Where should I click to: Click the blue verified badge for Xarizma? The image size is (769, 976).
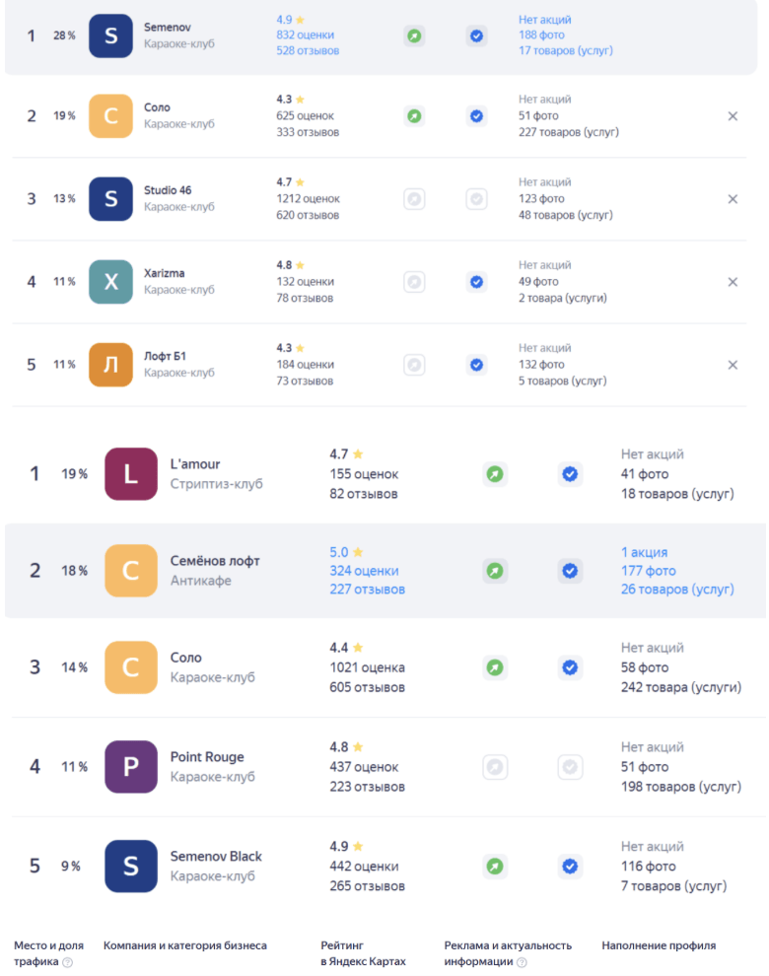pyautogui.click(x=476, y=282)
